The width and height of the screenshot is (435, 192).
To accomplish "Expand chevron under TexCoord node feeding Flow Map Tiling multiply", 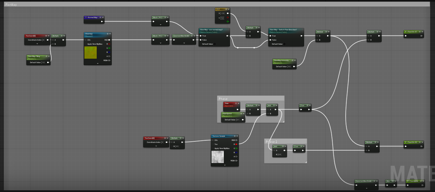I will (x=37, y=44).
